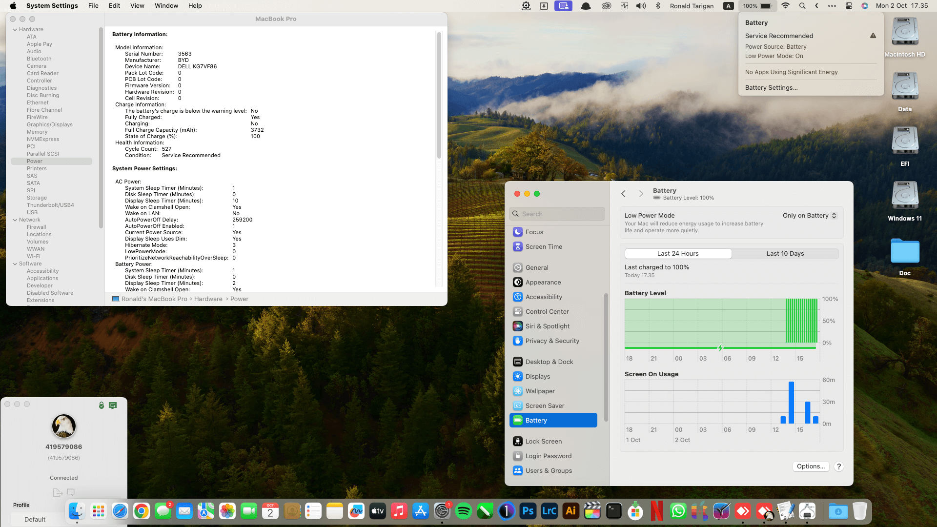937x527 pixels.
Task: Collapse the Software tree section
Action: [15, 263]
